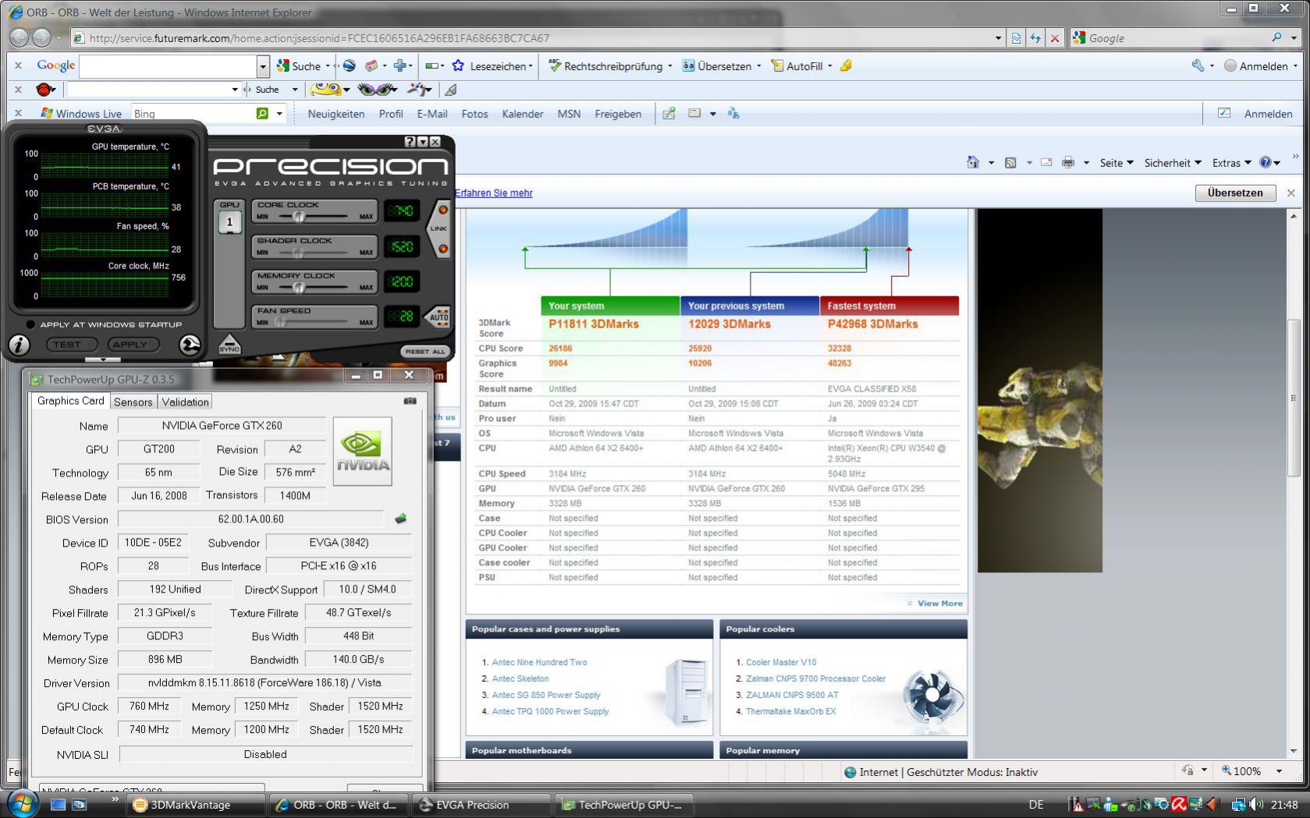Image resolution: width=1310 pixels, height=818 pixels.
Task: Click the compatibility view icon in address bar
Action: [x=1016, y=37]
